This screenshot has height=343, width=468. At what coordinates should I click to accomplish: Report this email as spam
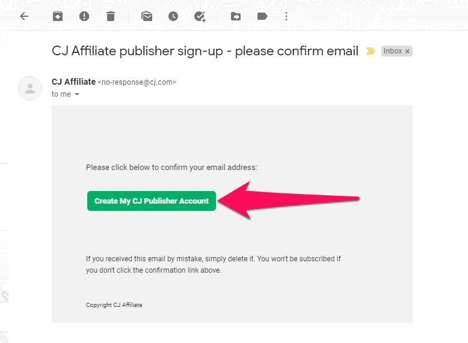(84, 16)
